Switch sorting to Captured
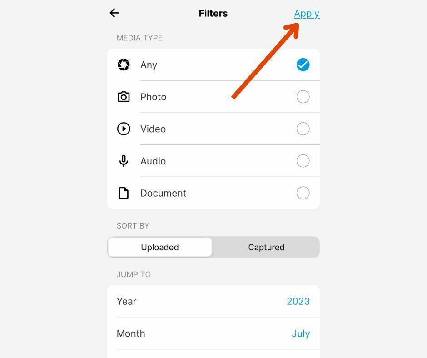The height and width of the screenshot is (358, 427). [x=266, y=247]
